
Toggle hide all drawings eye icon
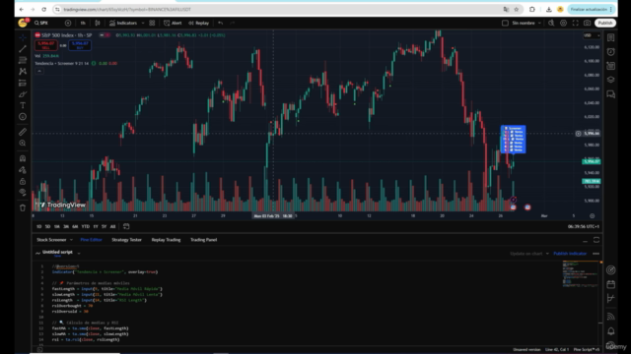coord(23,193)
